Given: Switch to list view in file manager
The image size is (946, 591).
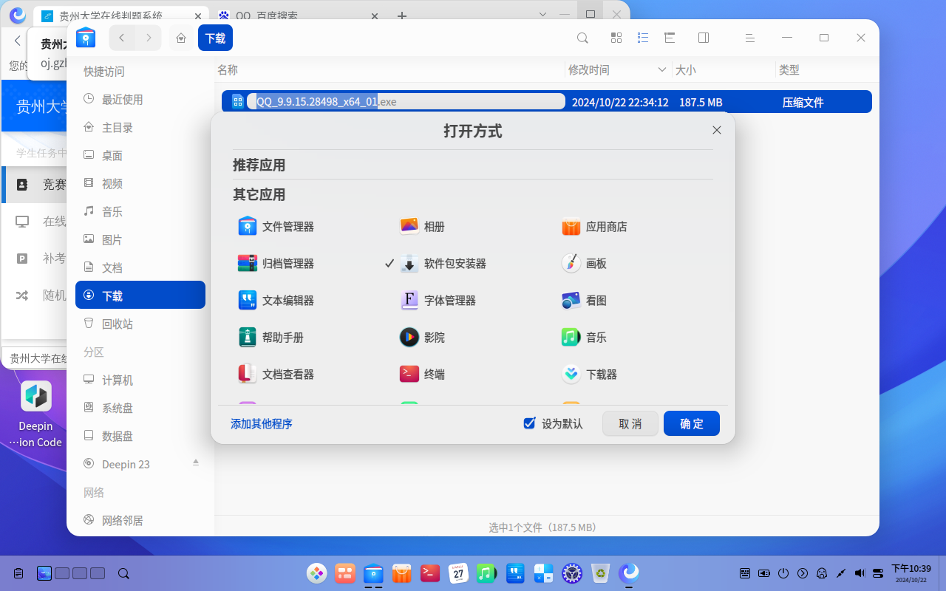Looking at the screenshot, I should tap(643, 38).
